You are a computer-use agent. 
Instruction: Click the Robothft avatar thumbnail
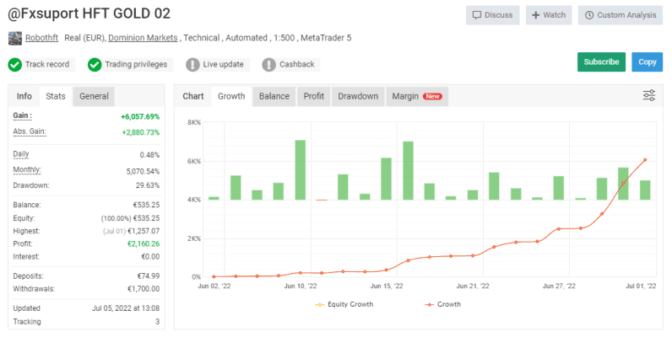[x=15, y=38]
